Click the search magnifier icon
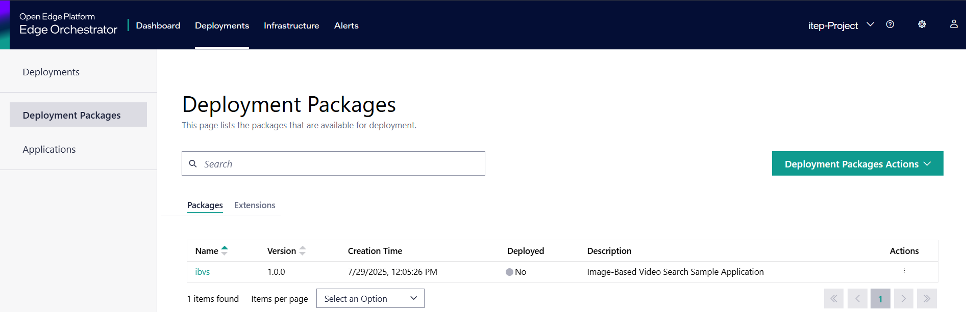966x312 pixels. 193,163
